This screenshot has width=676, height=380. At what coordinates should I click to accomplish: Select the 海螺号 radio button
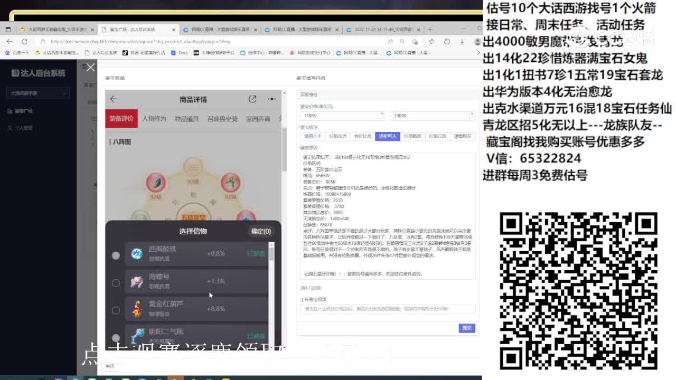pos(116,283)
